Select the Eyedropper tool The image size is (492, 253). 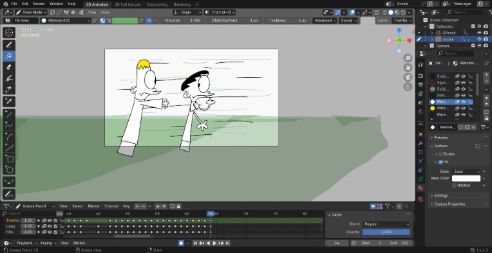[x=9, y=101]
